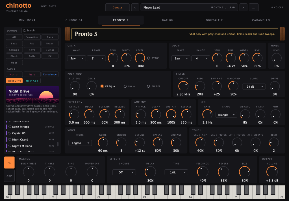Go to previous preset arrow
Screen dimensions: 289x201
(135, 8)
